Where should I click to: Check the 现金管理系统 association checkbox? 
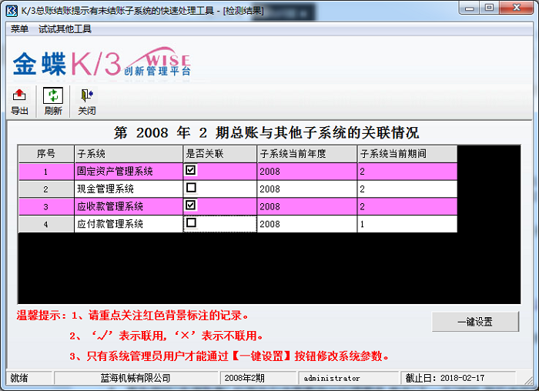(191, 188)
